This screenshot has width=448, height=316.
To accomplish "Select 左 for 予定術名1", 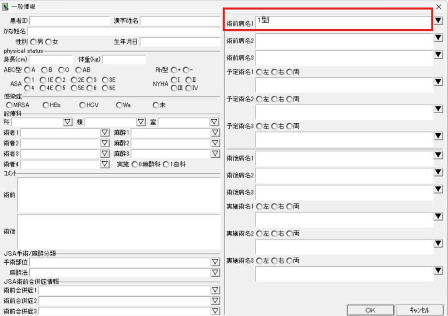I will coord(259,72).
